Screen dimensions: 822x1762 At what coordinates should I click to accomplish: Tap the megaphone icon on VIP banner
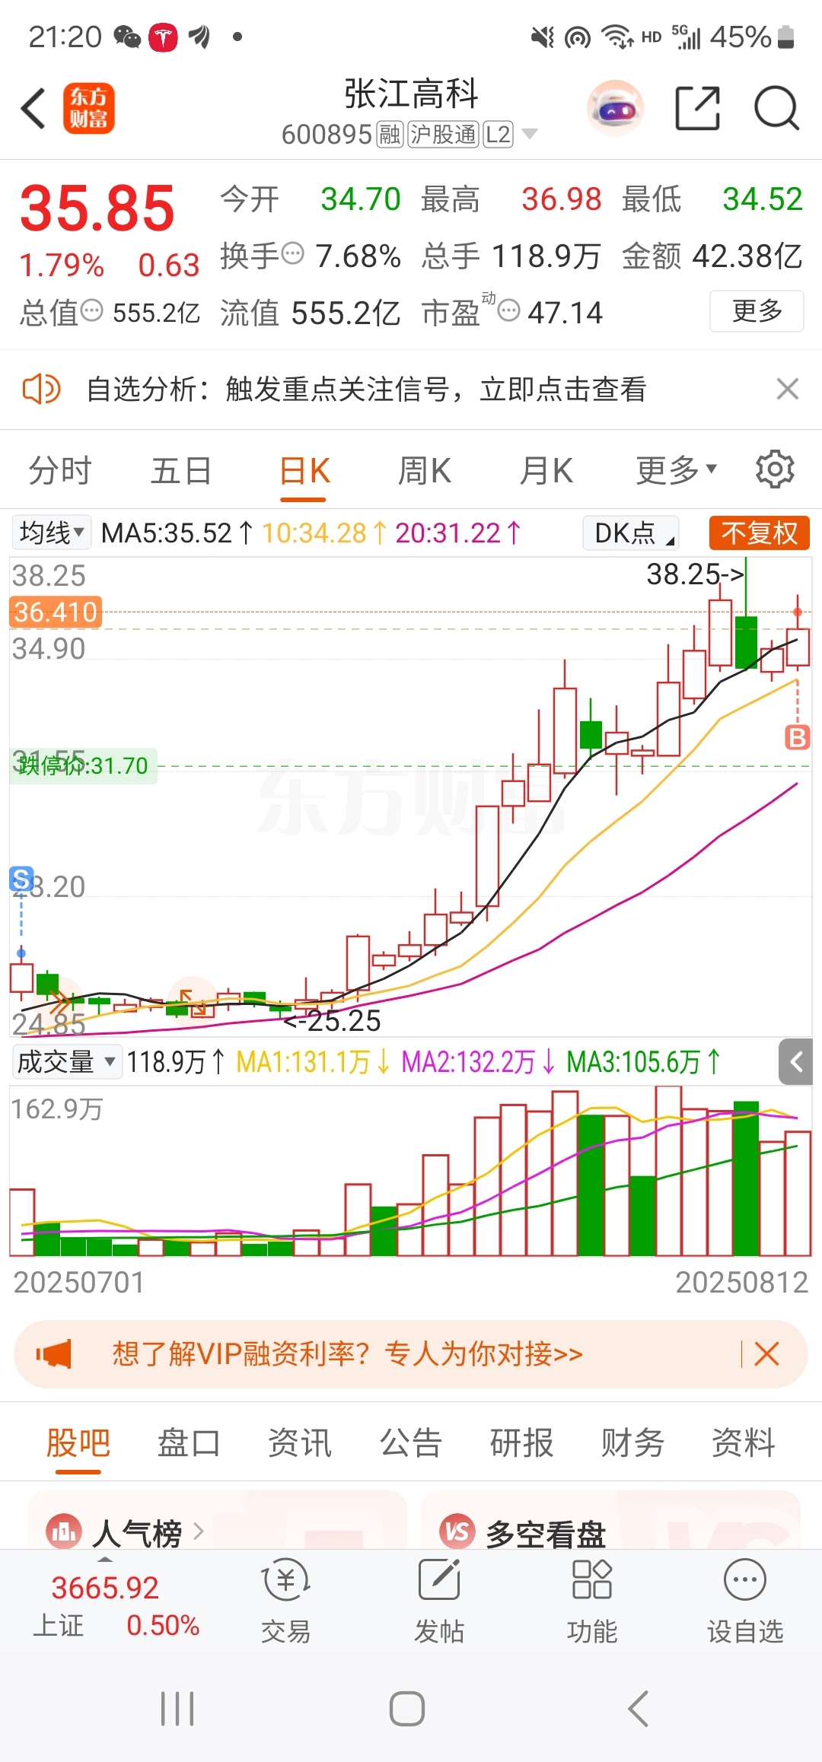54,1353
